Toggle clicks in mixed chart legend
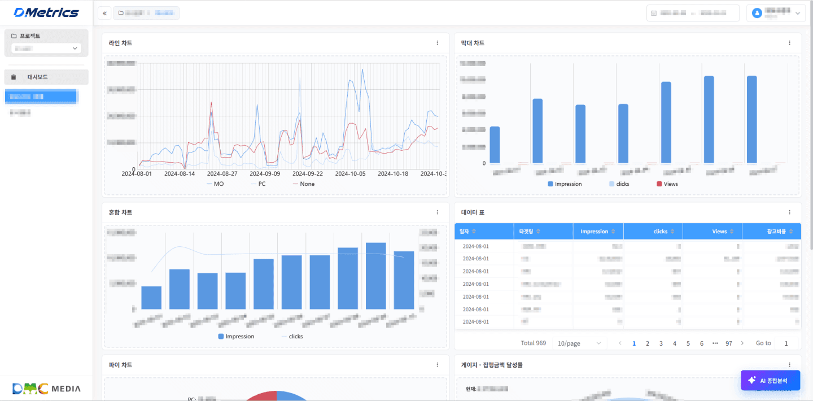Screen dimensions: 813x401 coord(292,337)
